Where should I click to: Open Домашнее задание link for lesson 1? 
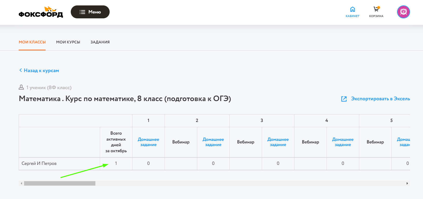(x=149, y=142)
